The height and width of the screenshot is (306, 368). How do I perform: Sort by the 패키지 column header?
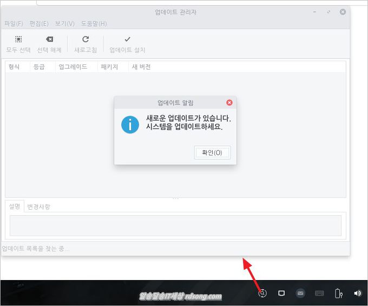(109, 67)
